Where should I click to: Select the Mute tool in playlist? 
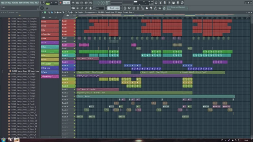tap(57, 12)
